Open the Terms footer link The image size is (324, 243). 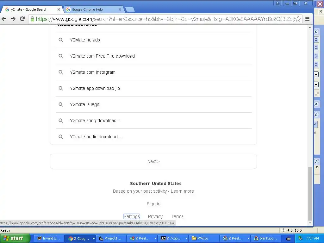pos(177,216)
